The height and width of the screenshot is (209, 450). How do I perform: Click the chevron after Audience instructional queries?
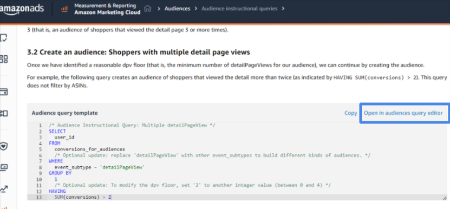pos(283,9)
